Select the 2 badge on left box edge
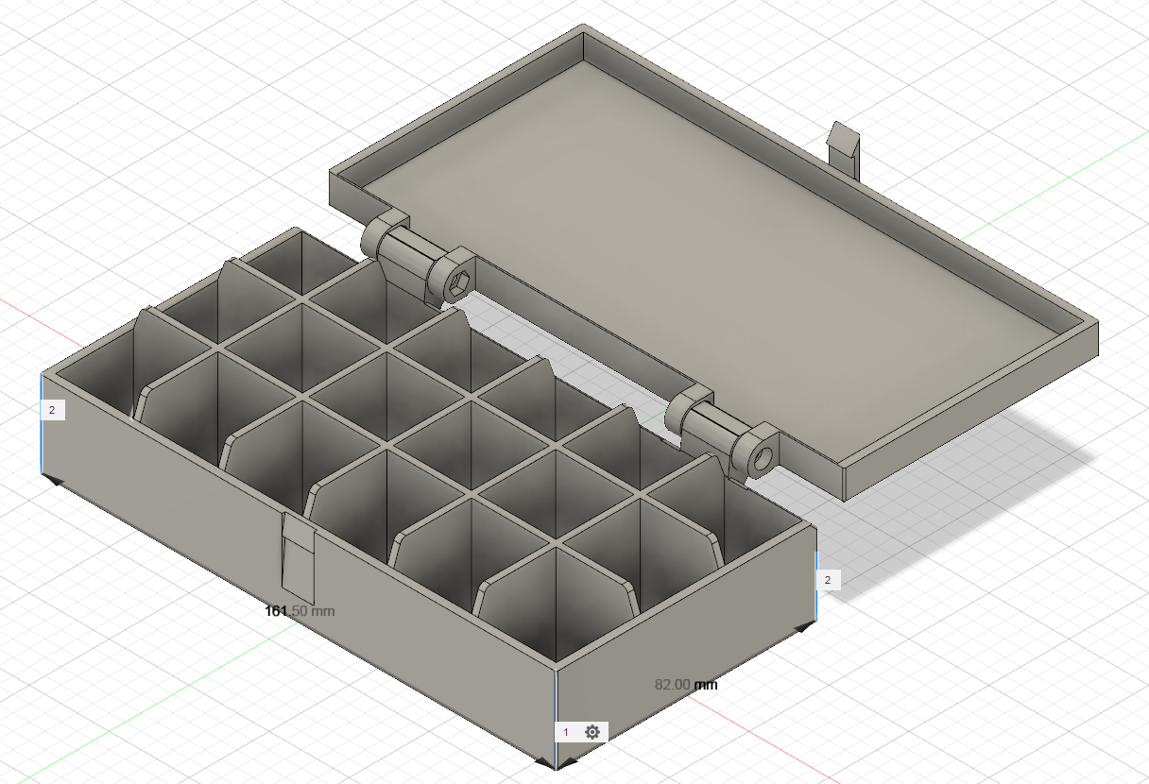Screen dimensions: 1149x784 point(52,410)
